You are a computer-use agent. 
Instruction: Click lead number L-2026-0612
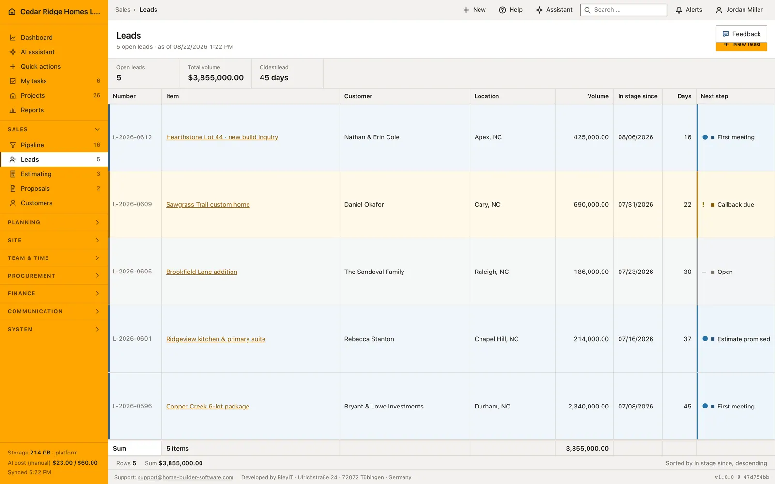[132, 137]
